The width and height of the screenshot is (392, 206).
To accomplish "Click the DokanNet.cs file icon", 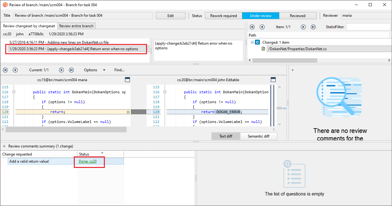I will click(263, 49).
